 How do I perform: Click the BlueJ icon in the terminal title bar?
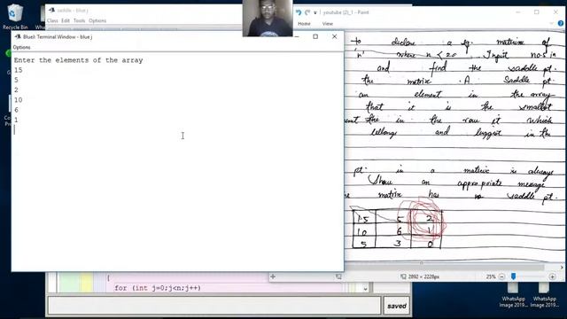pyautogui.click(x=18, y=36)
